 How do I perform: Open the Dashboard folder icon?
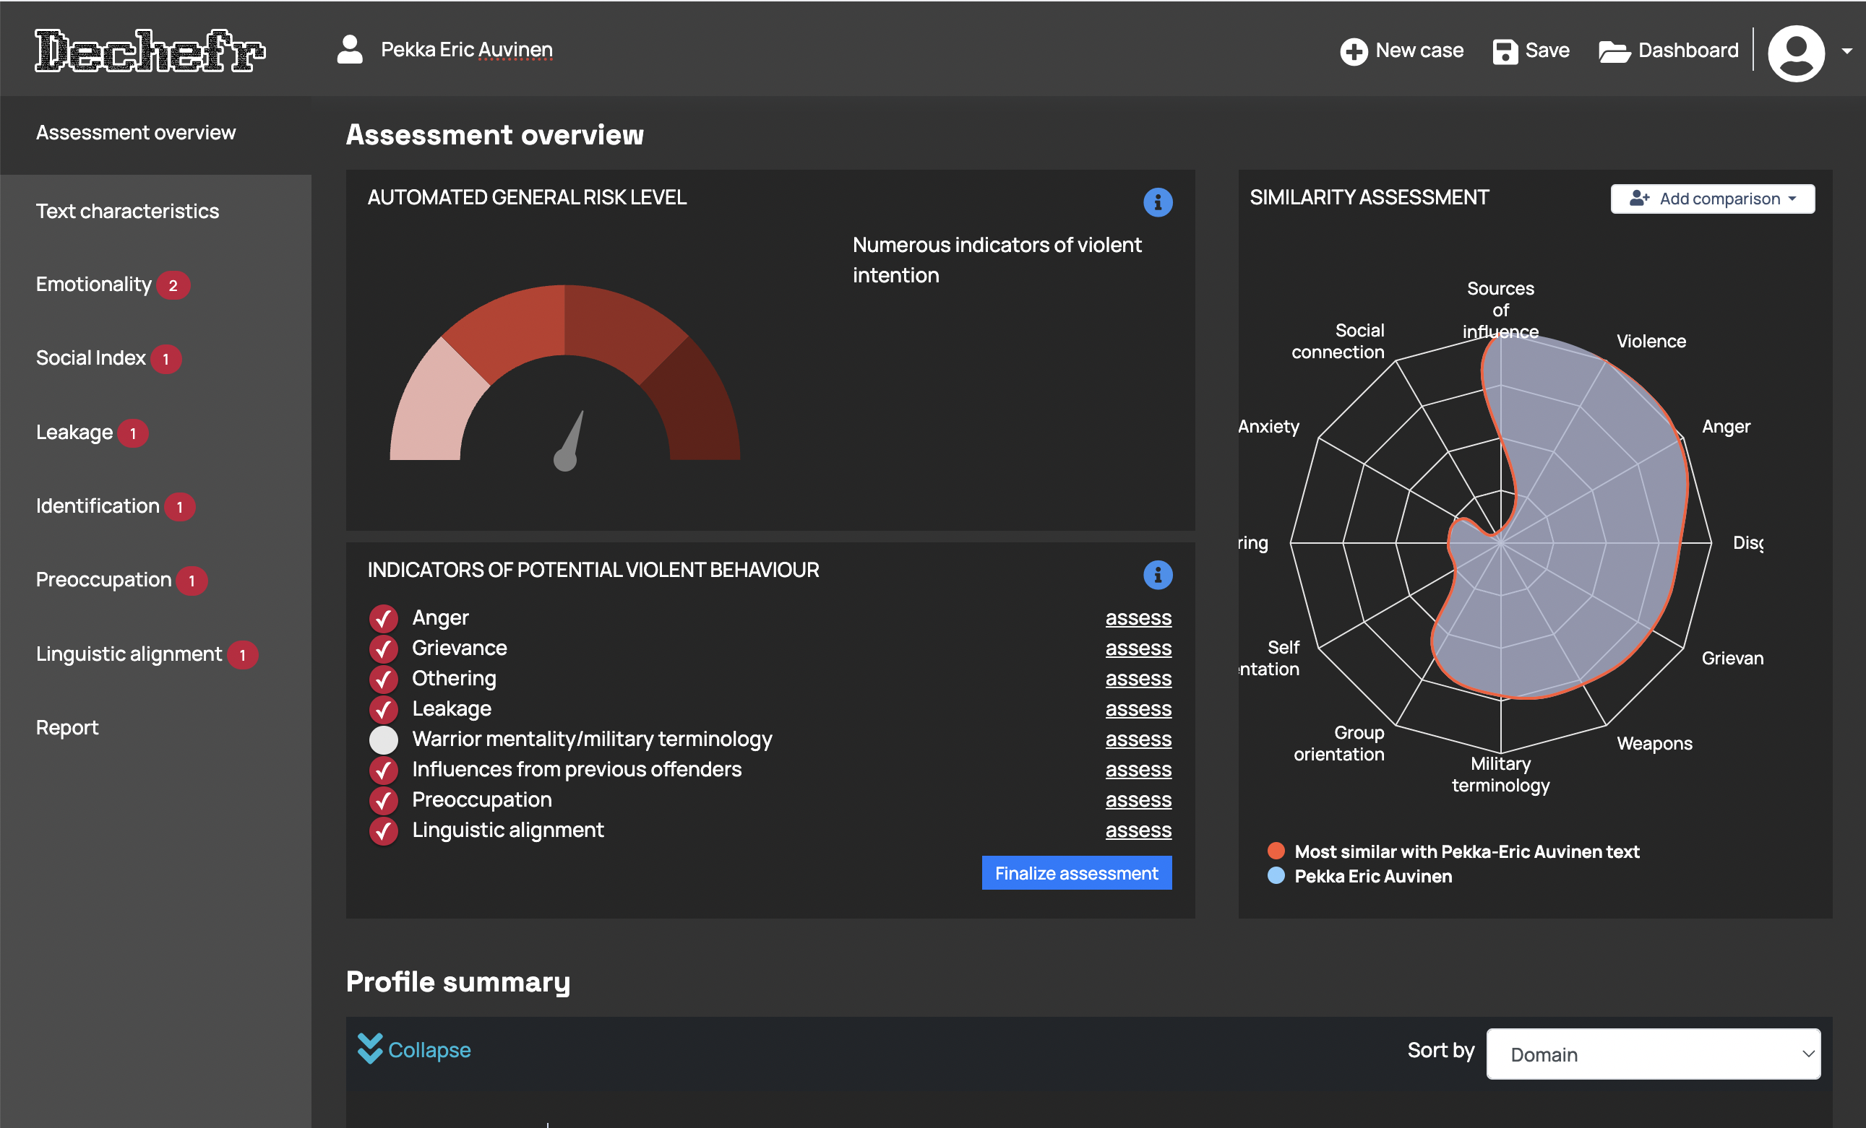[1613, 51]
